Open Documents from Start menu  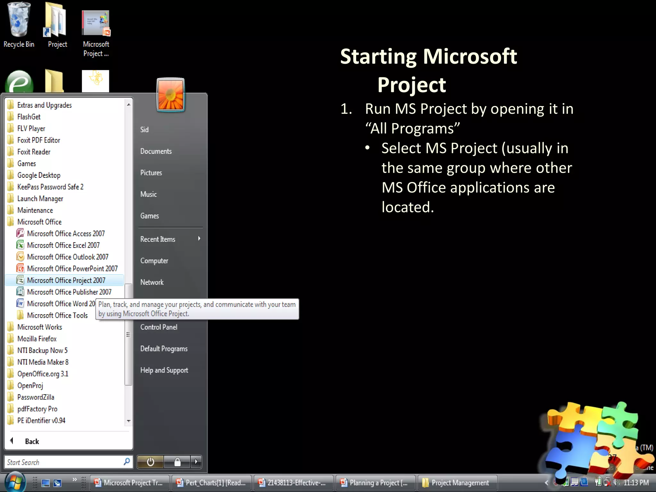(x=156, y=151)
